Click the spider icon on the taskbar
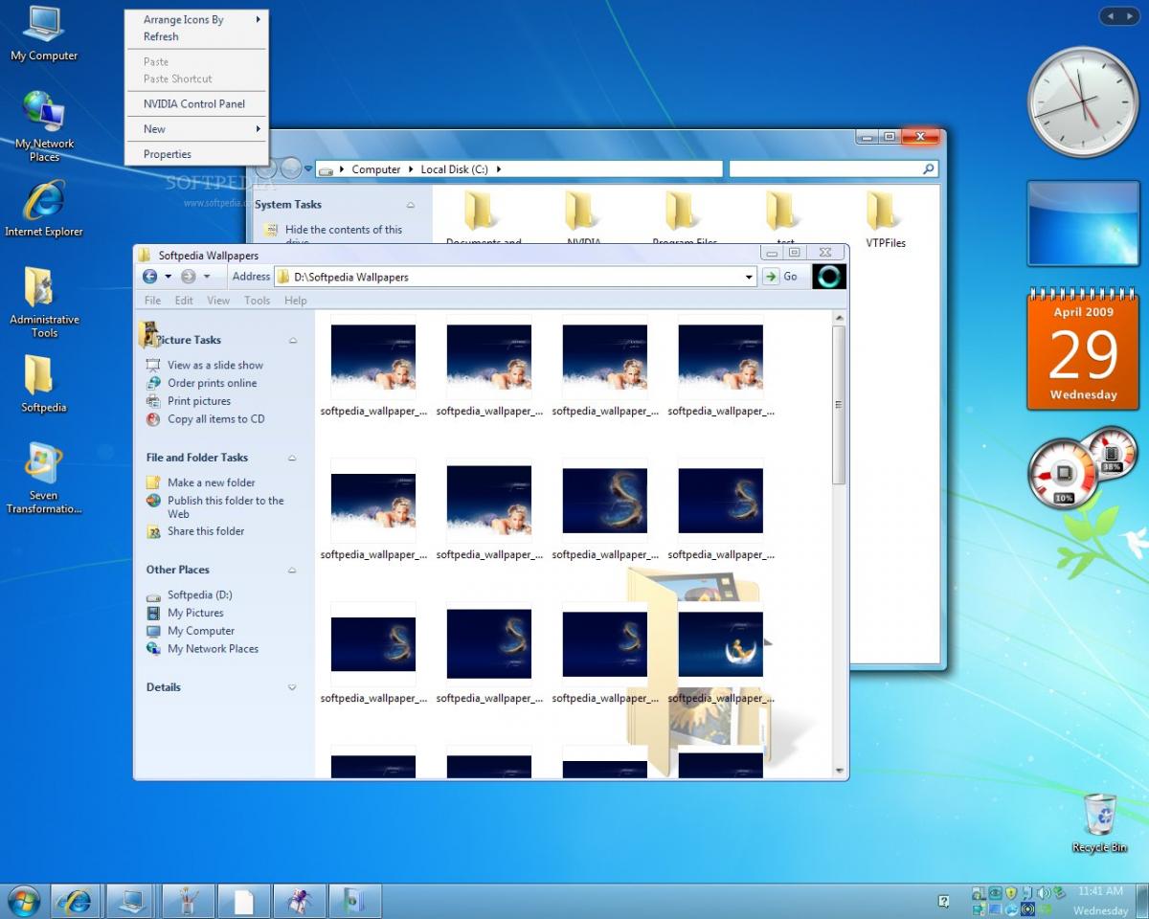 click(x=300, y=901)
